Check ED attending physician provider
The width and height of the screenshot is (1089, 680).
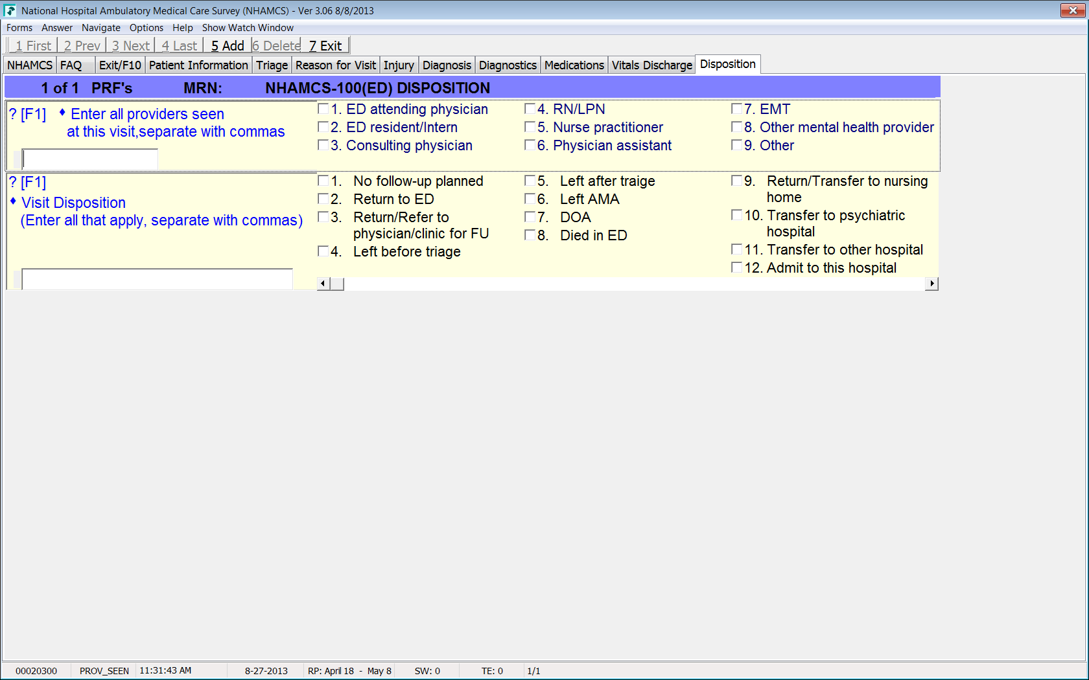click(x=323, y=109)
